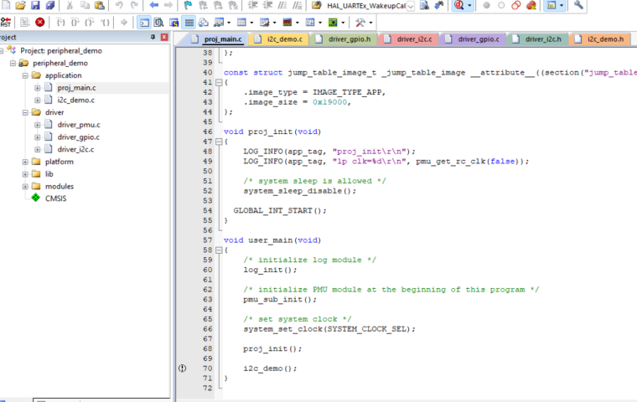The image size is (637, 402).
Task: Collapse the driver folder in project tree
Action: (25, 112)
